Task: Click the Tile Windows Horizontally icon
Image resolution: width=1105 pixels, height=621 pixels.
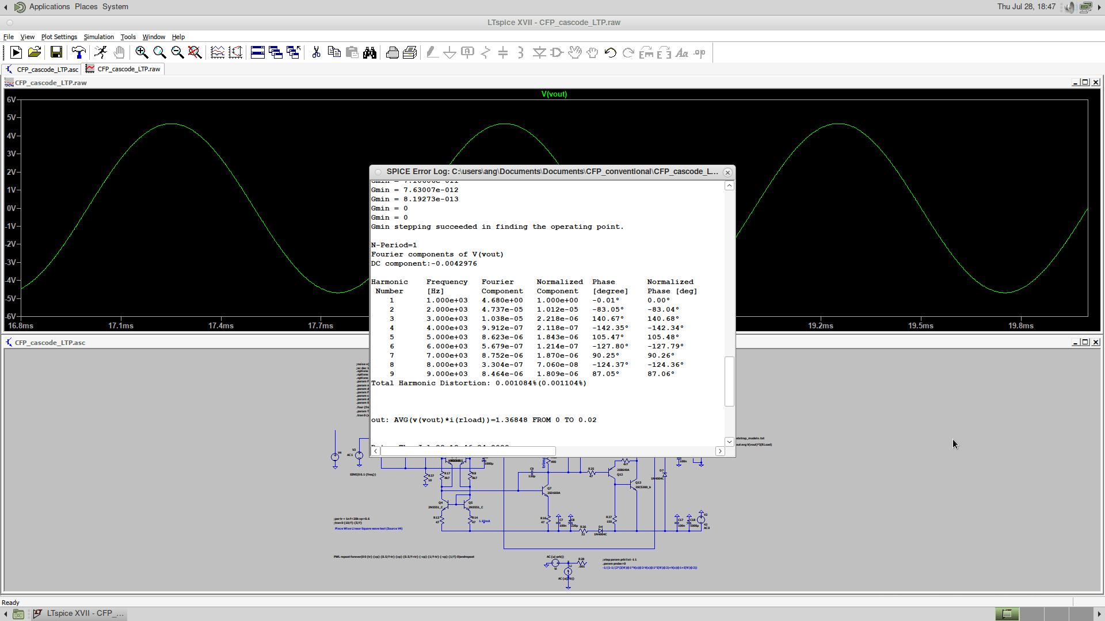Action: coord(258,53)
